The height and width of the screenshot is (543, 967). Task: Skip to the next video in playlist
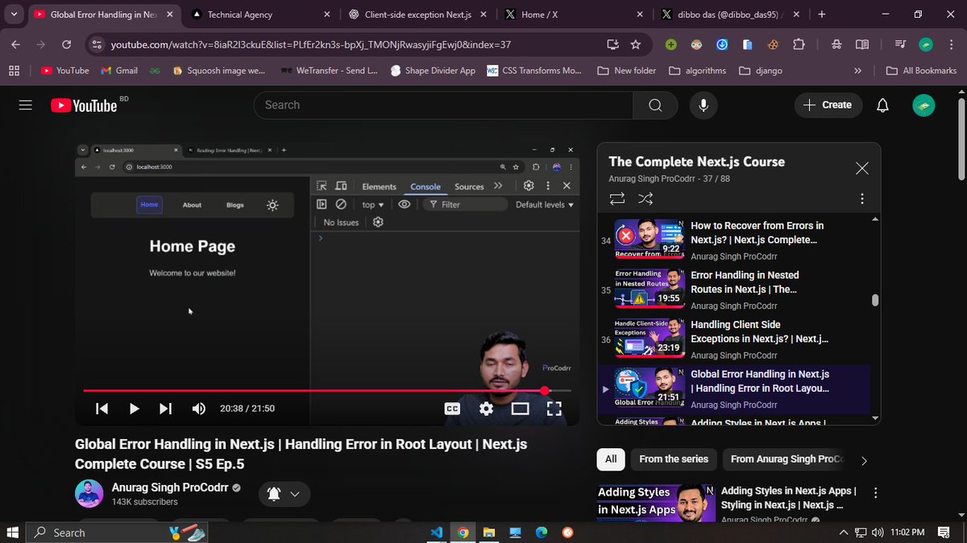click(x=165, y=409)
